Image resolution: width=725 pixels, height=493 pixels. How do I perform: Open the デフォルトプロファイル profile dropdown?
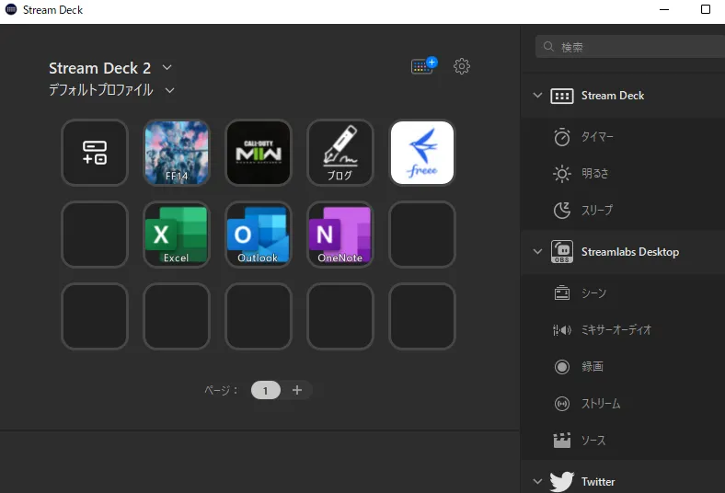click(169, 90)
